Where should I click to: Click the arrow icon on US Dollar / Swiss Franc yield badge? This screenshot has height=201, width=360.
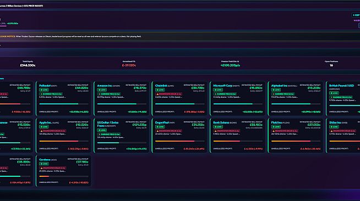tap(100, 134)
